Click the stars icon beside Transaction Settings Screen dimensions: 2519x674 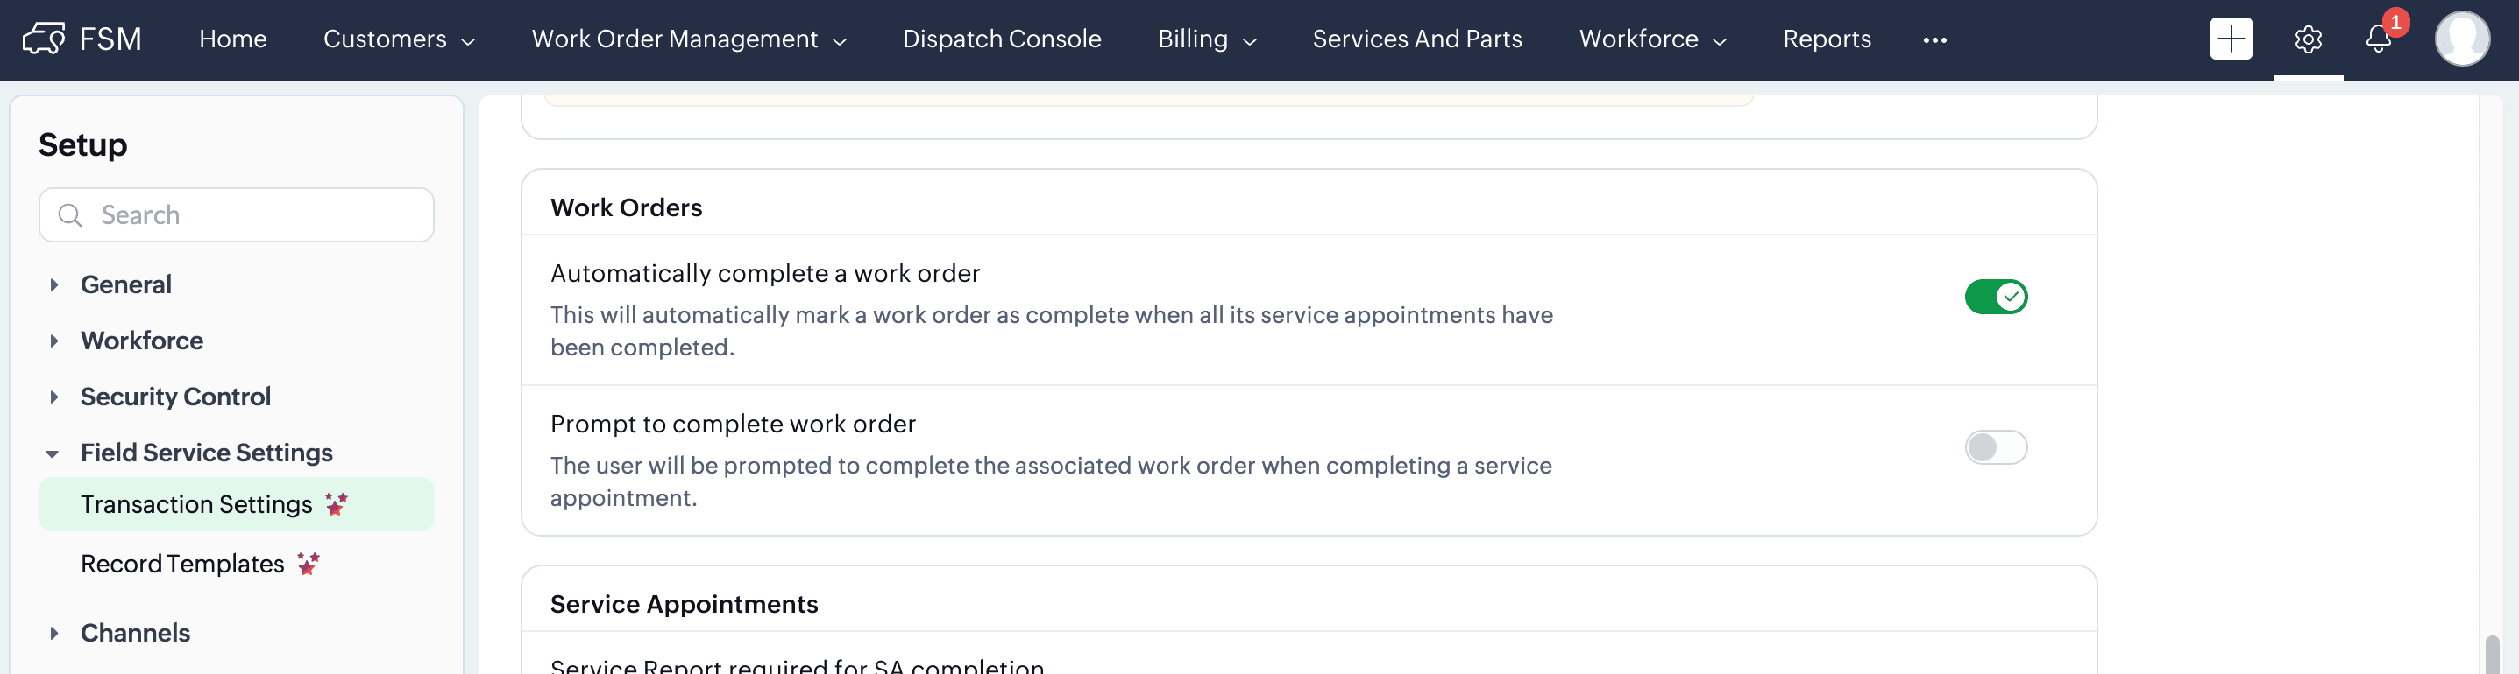point(337,504)
